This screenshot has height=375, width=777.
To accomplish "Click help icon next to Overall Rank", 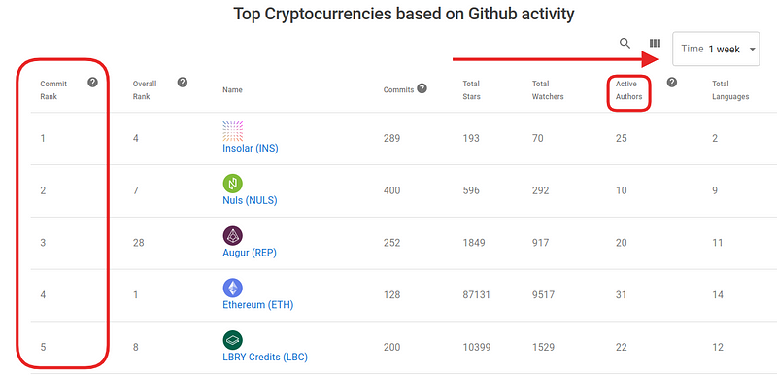I will (182, 83).
